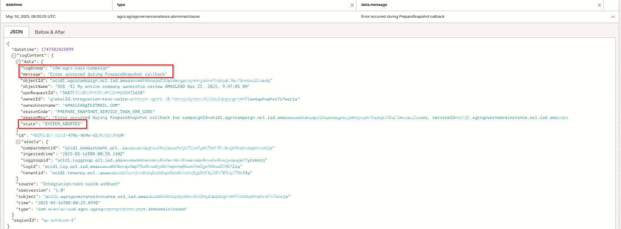The width and height of the screenshot is (621, 229).
Task: Click the loggroupid value line
Action: tap(161, 160)
